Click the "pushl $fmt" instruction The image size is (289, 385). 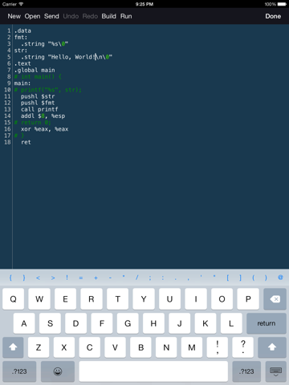click(38, 103)
